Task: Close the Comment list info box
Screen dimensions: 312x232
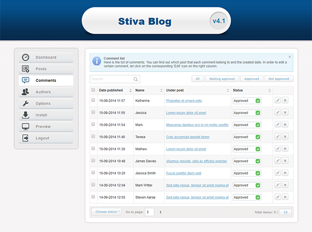Action: click(x=290, y=57)
